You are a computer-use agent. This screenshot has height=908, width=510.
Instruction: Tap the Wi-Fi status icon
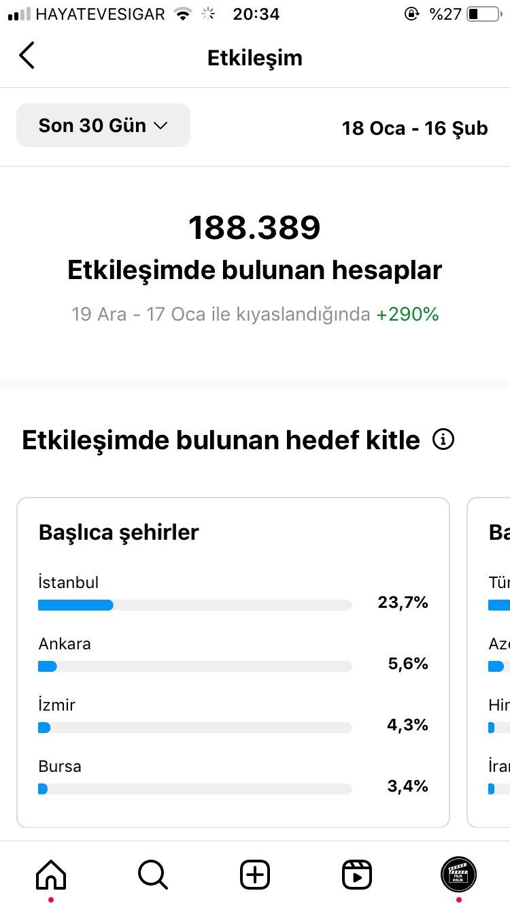(183, 14)
